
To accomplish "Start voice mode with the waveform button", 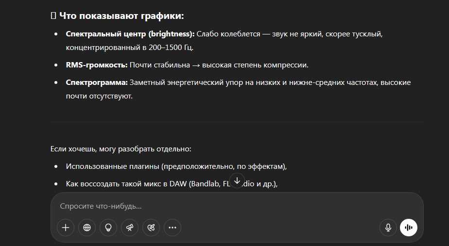I will tap(409, 228).
